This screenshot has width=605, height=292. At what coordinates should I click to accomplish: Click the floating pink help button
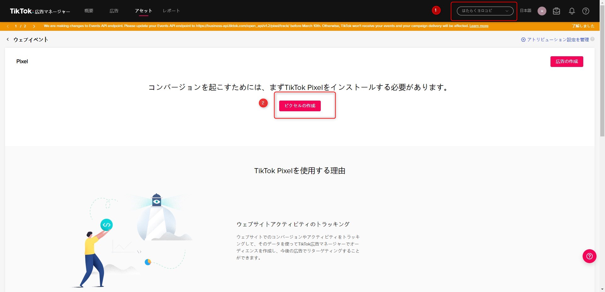coord(589,256)
